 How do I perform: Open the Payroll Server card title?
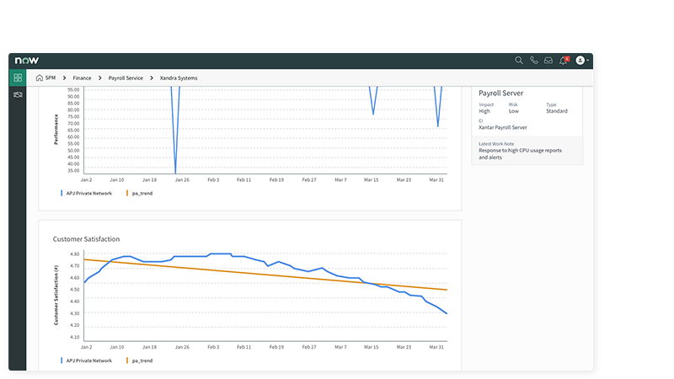502,93
